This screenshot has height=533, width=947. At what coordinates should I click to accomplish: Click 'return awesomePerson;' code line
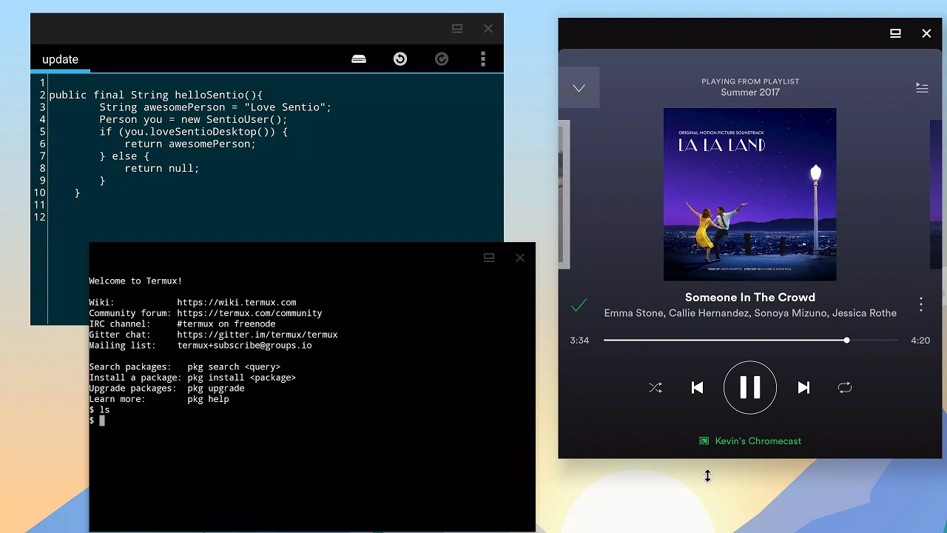(x=190, y=144)
